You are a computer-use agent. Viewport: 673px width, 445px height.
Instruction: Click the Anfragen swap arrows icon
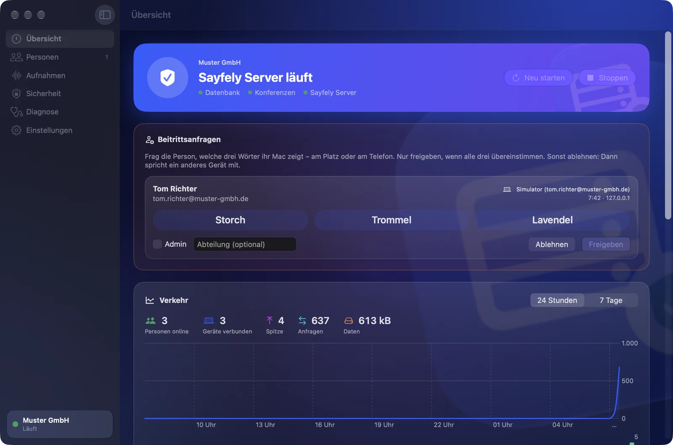[x=302, y=321]
